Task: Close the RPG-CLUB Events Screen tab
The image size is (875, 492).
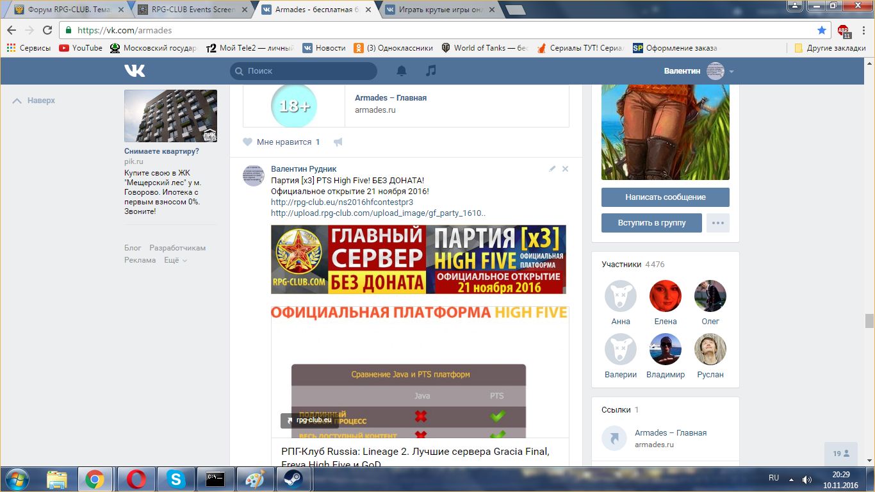Action: (x=244, y=10)
